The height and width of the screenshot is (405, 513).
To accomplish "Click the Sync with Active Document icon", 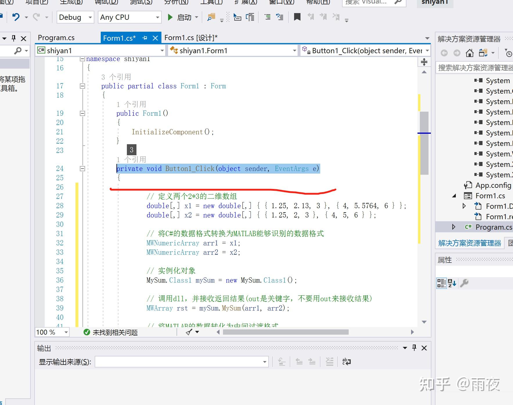I will 483,53.
